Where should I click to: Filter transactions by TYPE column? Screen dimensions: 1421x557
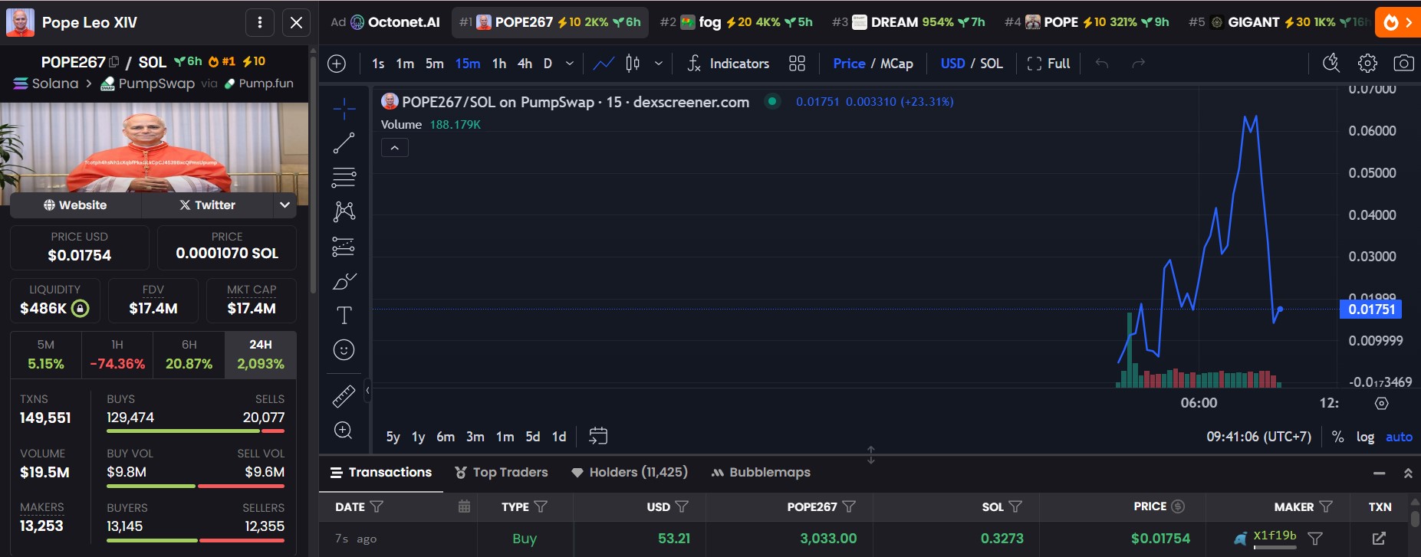(x=541, y=506)
